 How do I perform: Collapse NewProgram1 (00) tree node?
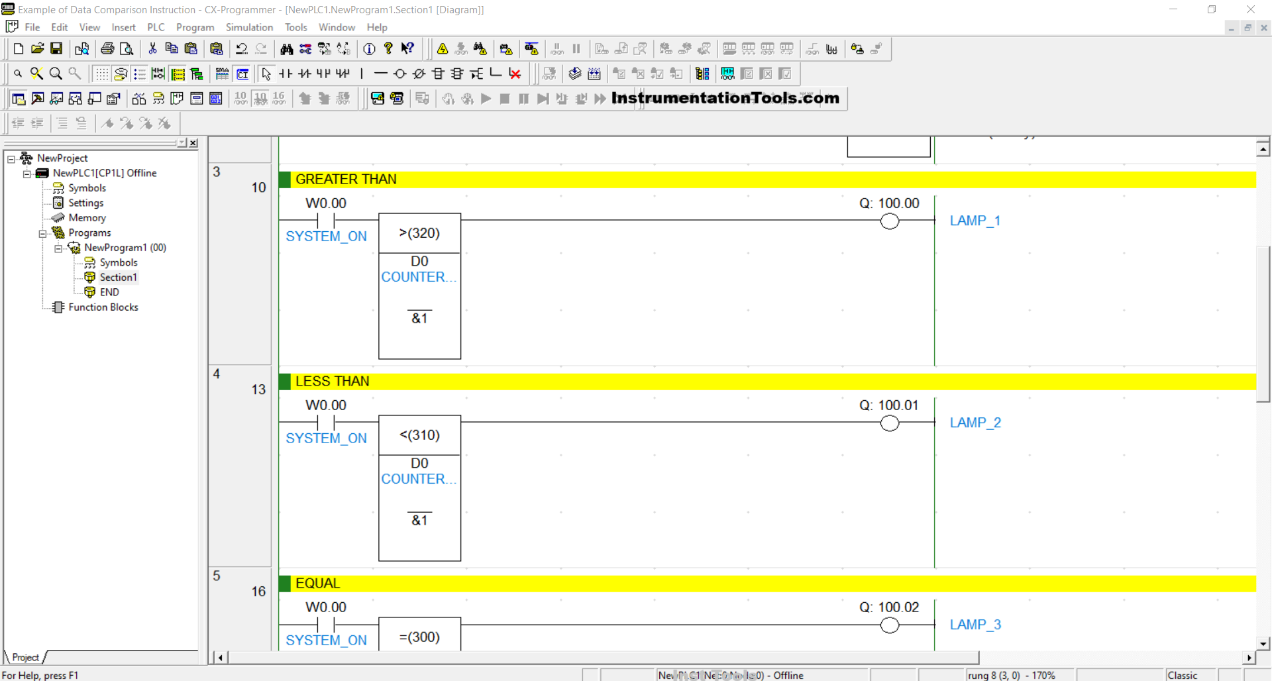point(58,248)
